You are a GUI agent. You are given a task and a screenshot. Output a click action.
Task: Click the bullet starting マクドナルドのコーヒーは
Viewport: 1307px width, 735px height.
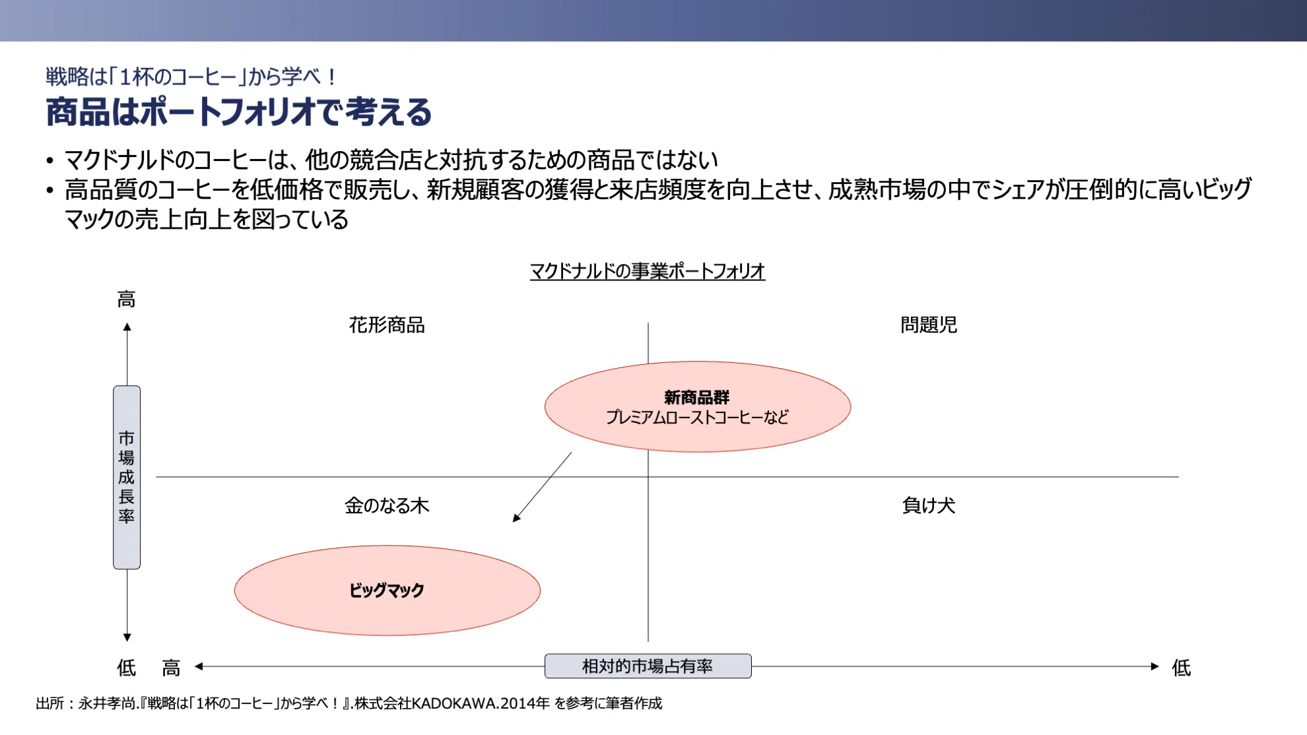pyautogui.click(x=391, y=160)
